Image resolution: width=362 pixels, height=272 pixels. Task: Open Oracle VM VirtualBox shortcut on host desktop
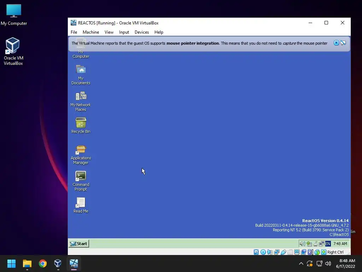point(13,51)
